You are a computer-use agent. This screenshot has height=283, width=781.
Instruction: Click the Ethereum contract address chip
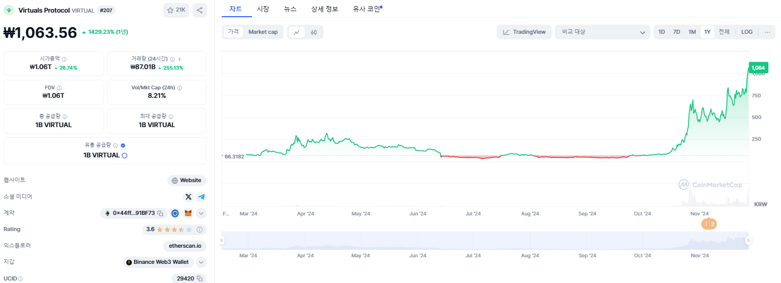134,213
